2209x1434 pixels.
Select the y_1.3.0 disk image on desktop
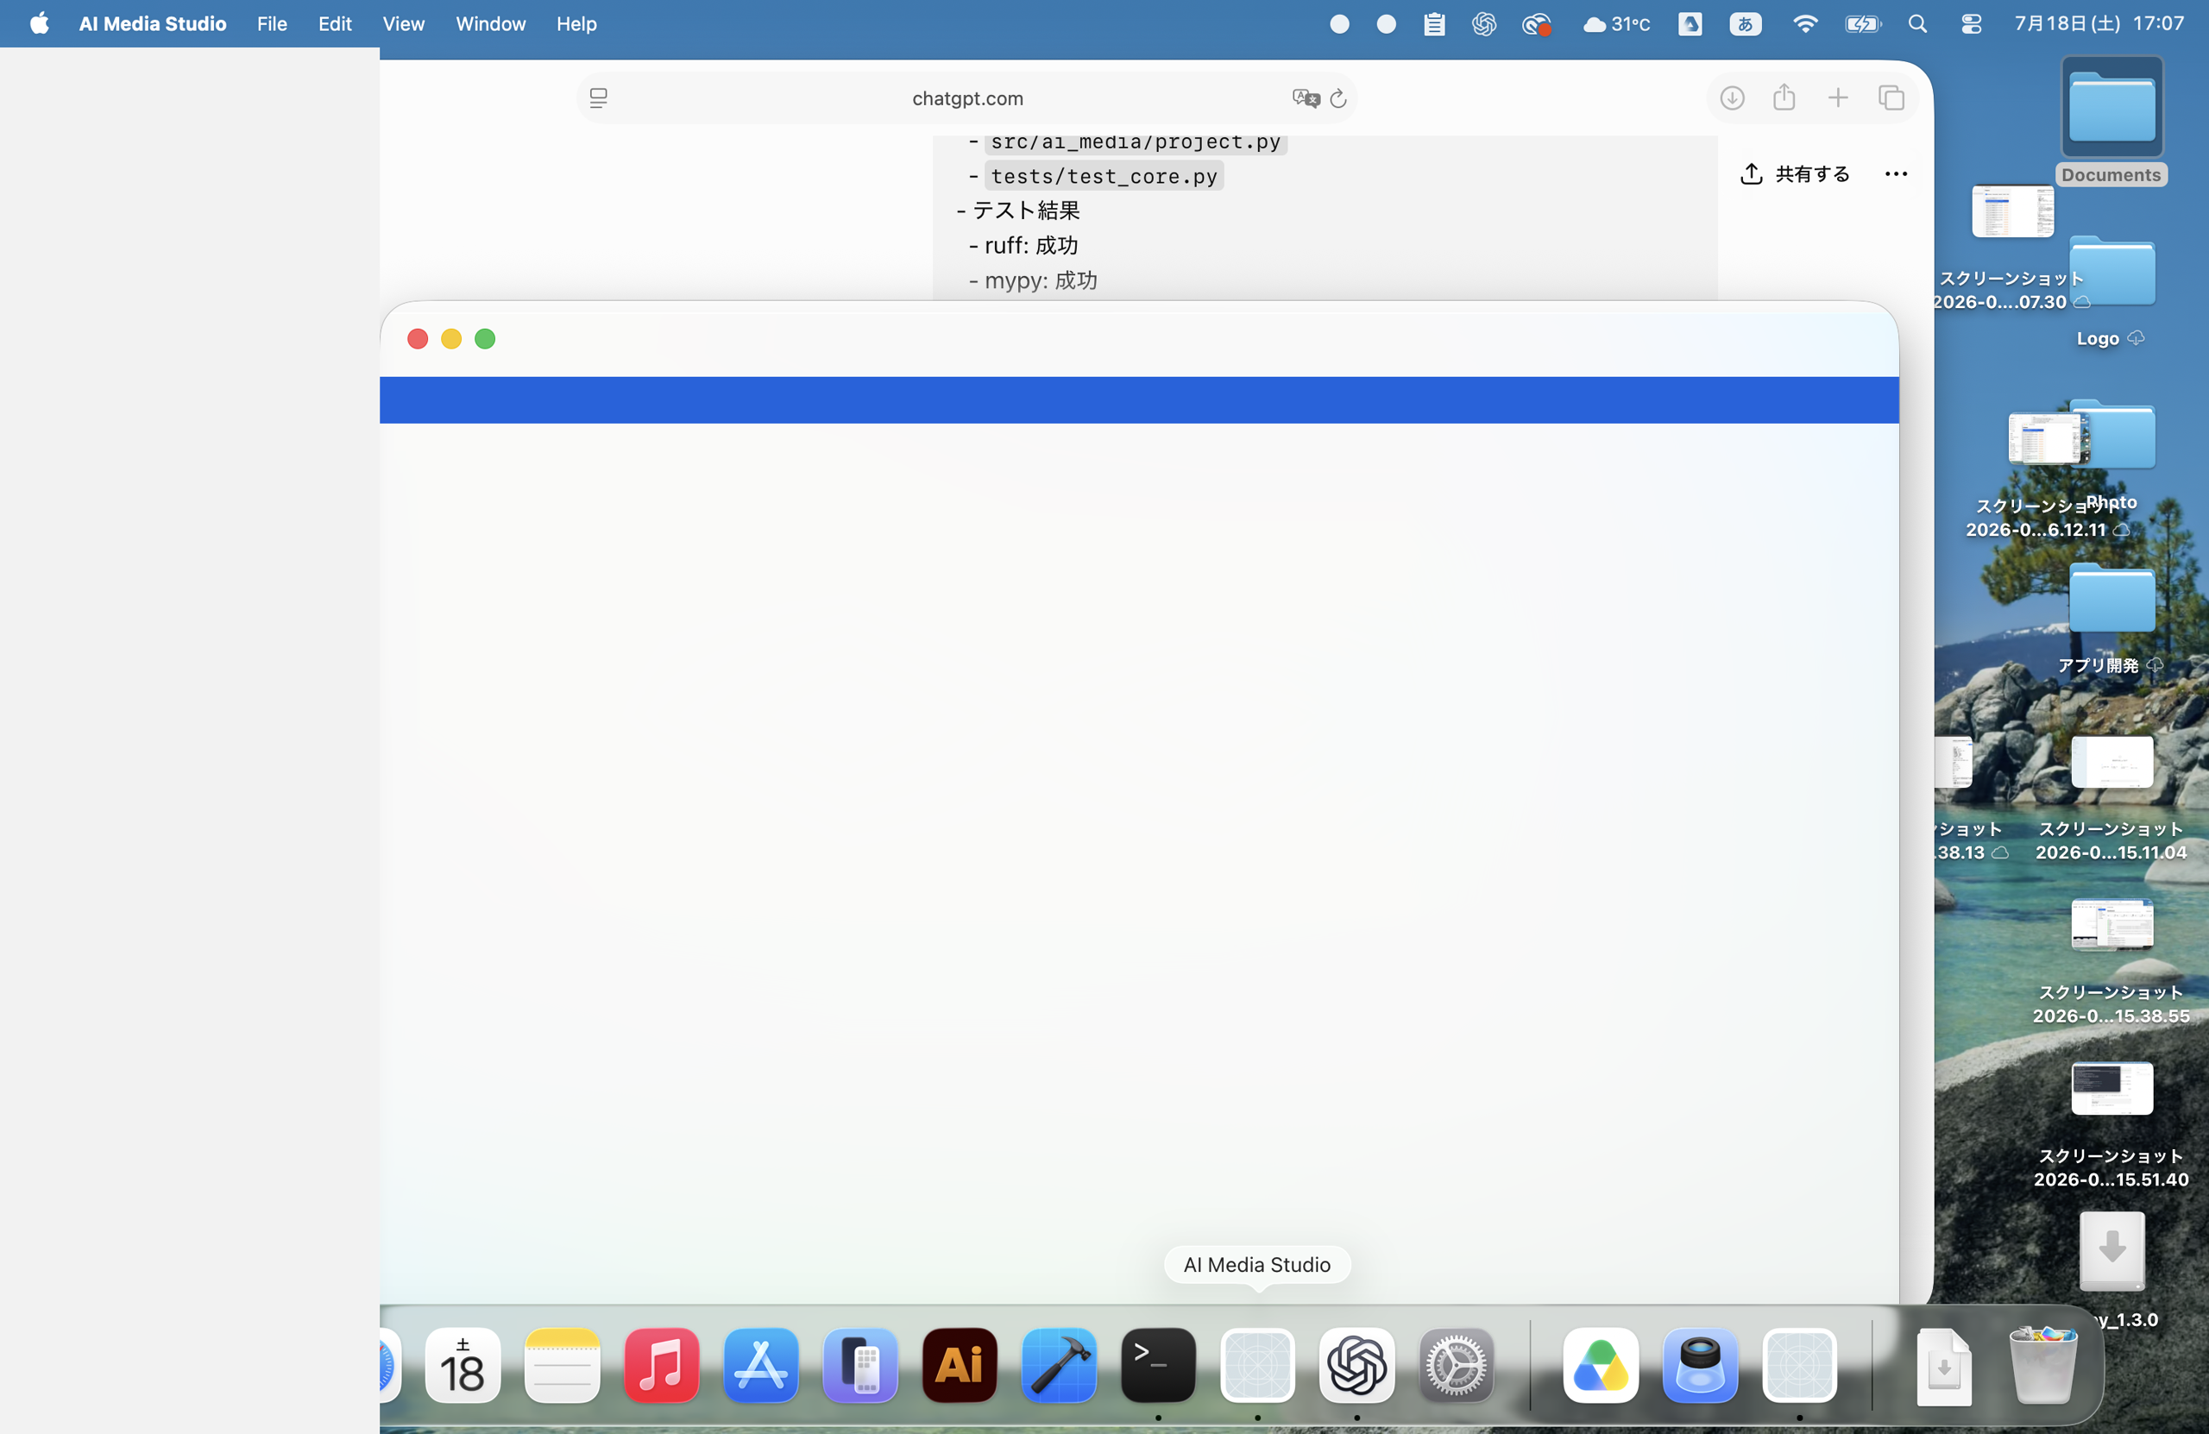click(2111, 1250)
